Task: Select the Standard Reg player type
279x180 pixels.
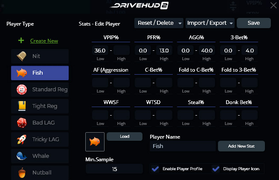Action: tap(40, 90)
